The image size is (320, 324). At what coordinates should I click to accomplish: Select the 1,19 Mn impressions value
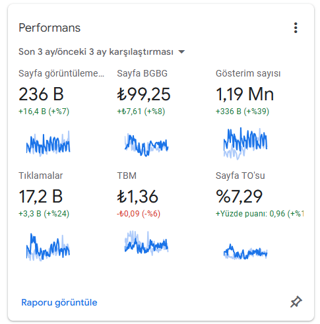tap(245, 94)
